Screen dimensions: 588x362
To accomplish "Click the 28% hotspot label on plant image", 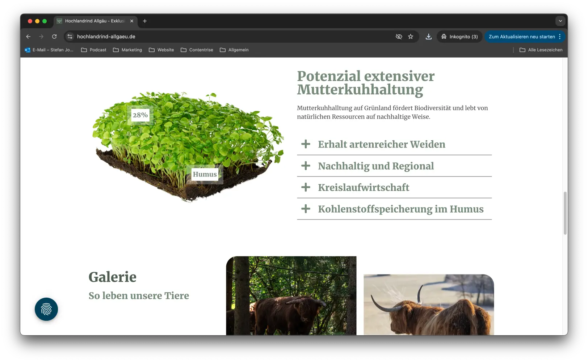I will click(x=140, y=115).
